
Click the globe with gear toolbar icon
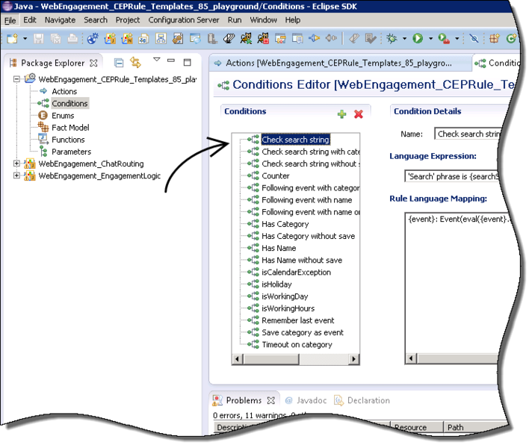click(x=93, y=39)
